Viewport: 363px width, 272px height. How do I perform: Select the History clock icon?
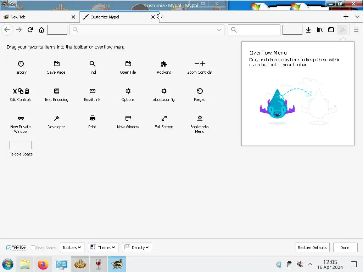21,64
